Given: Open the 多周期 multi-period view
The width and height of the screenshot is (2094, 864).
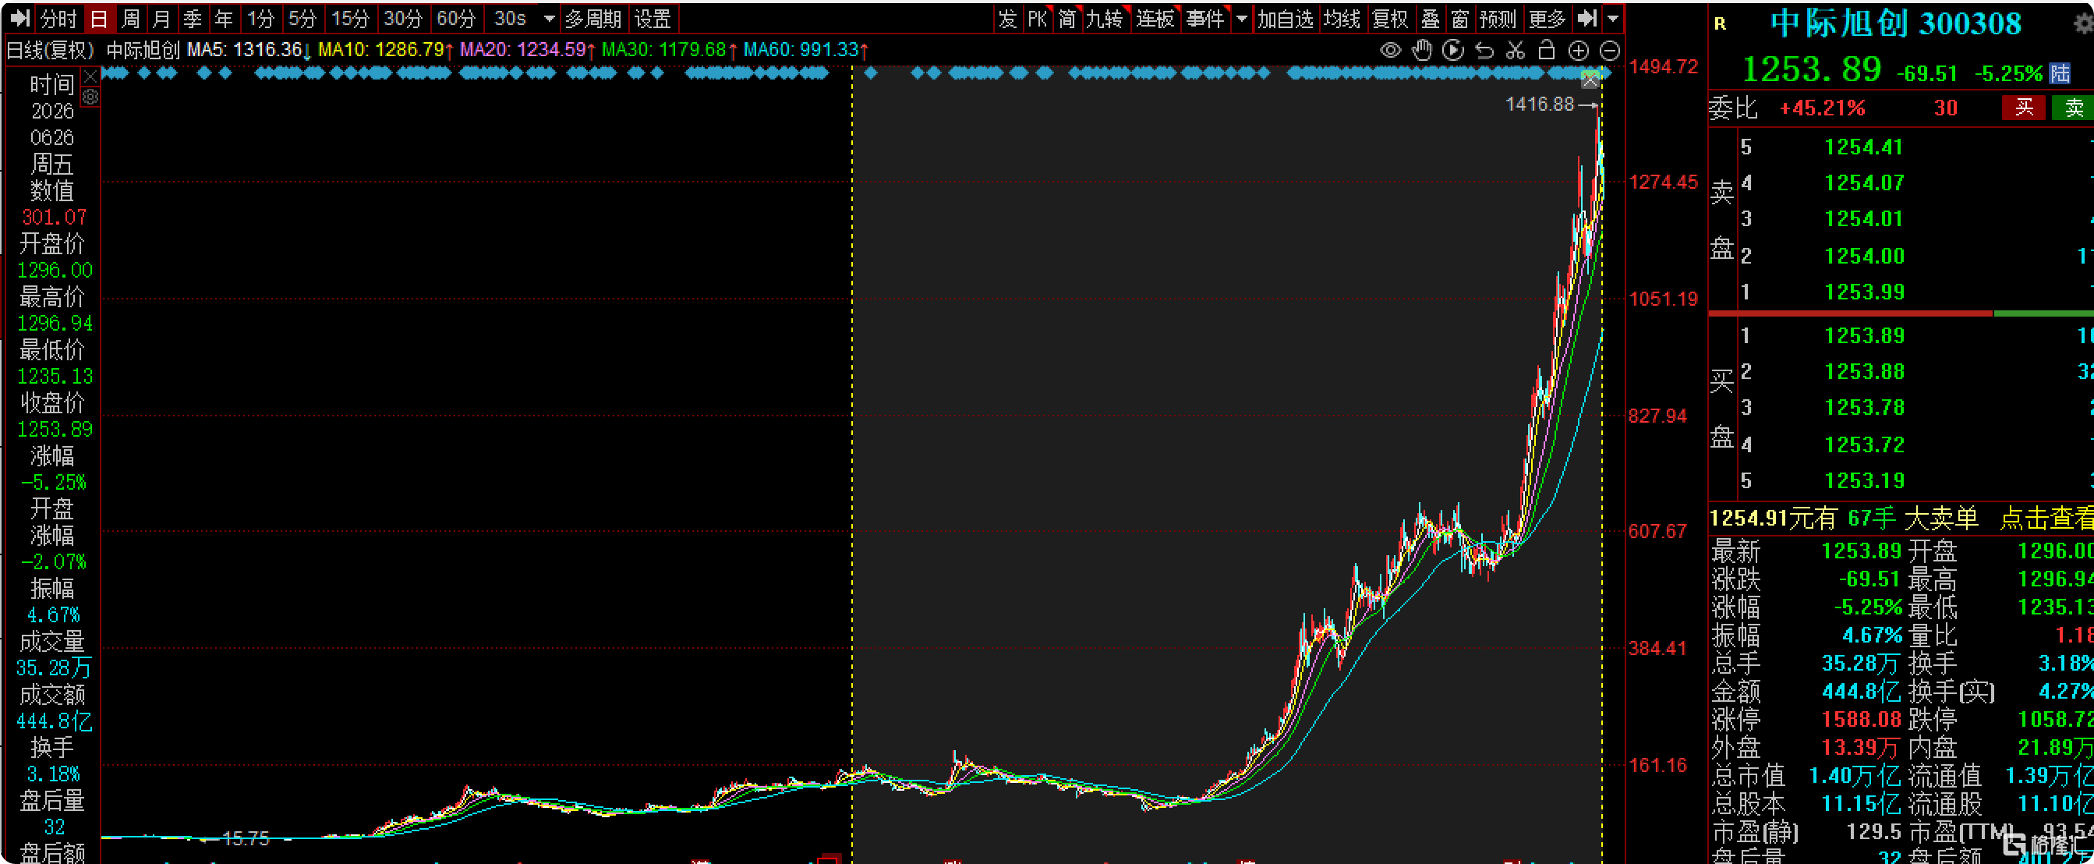Looking at the screenshot, I should coord(593,19).
